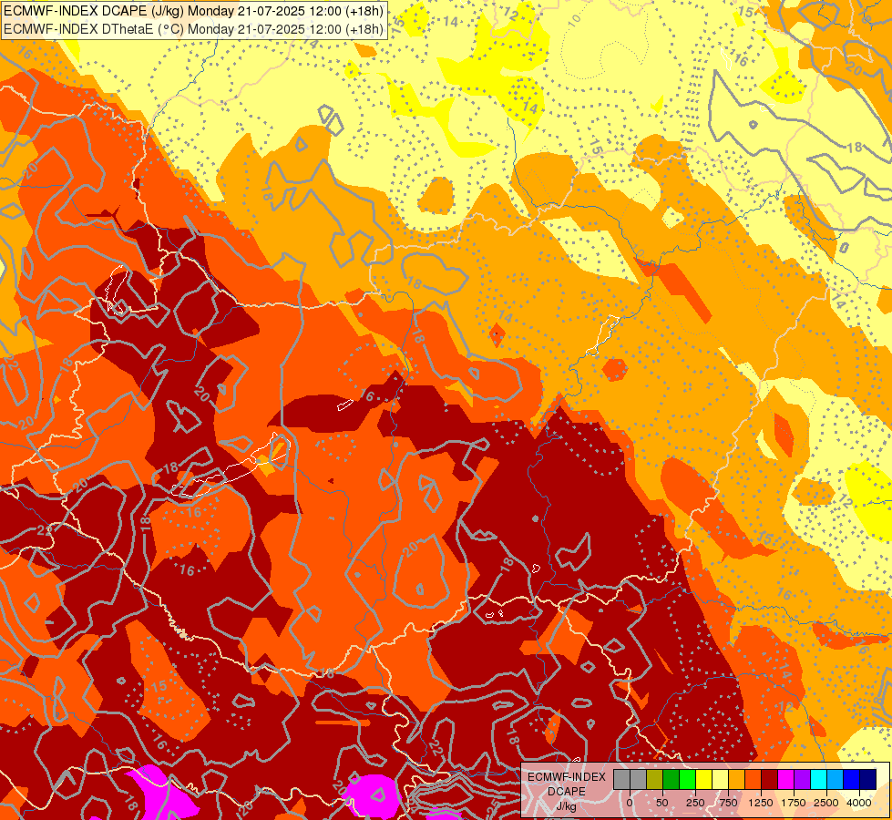Select the magenta legend swatch
Viewport: 892px width, 820px height.
[x=786, y=780]
